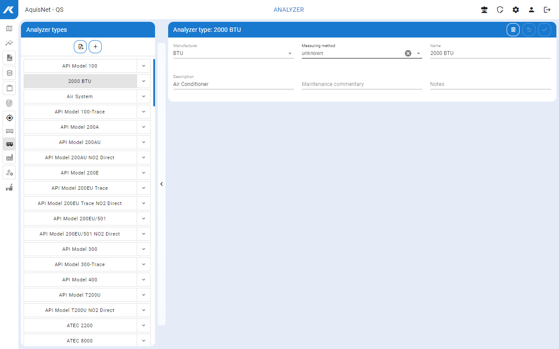Select Air System analyzer type
Screen dimensions: 559x349
[x=80, y=96]
